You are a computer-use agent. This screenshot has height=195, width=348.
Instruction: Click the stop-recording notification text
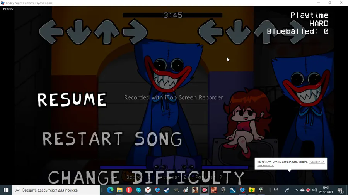click(x=283, y=162)
